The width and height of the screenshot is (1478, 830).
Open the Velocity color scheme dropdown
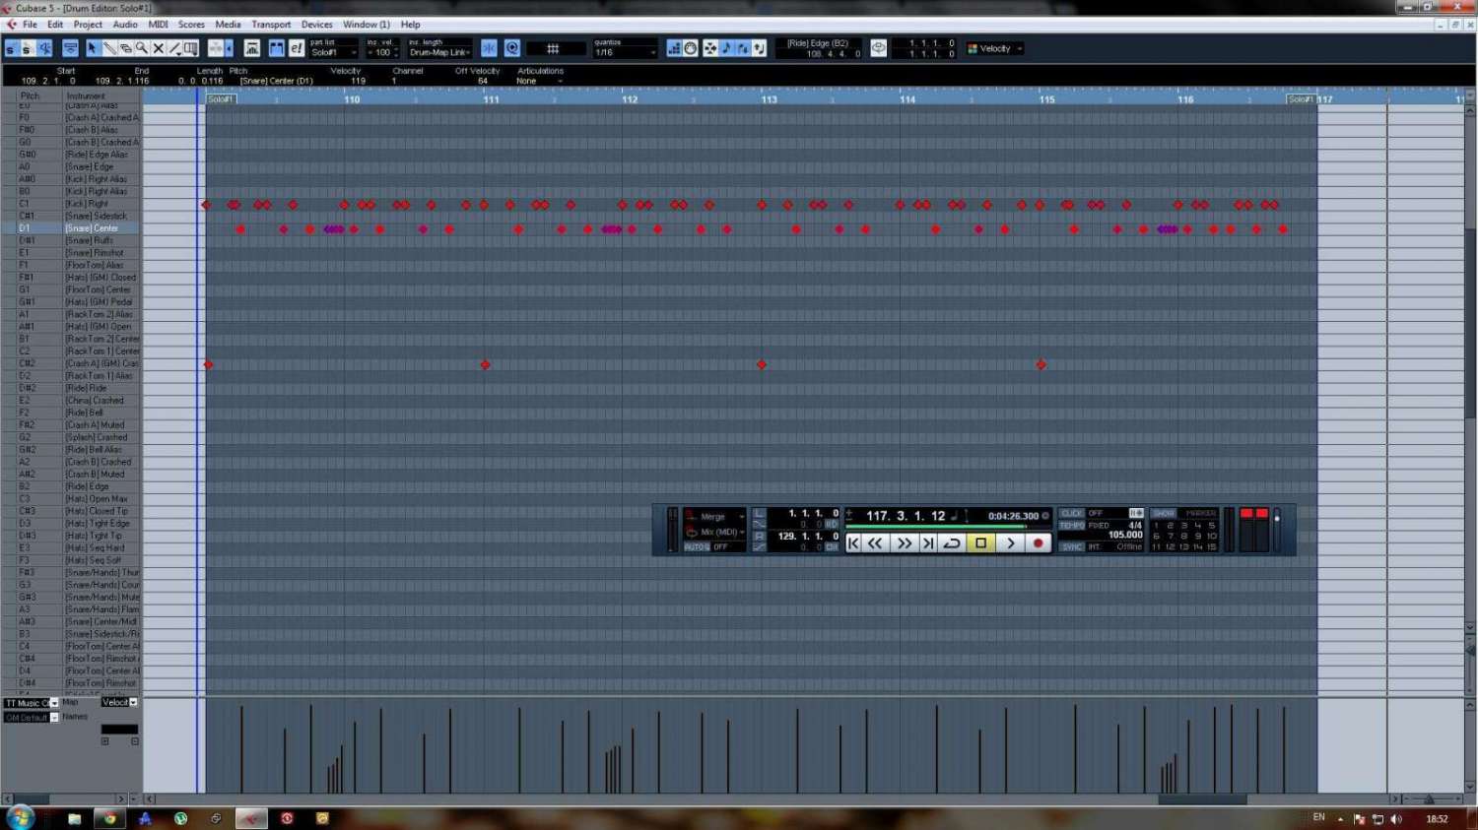point(996,48)
